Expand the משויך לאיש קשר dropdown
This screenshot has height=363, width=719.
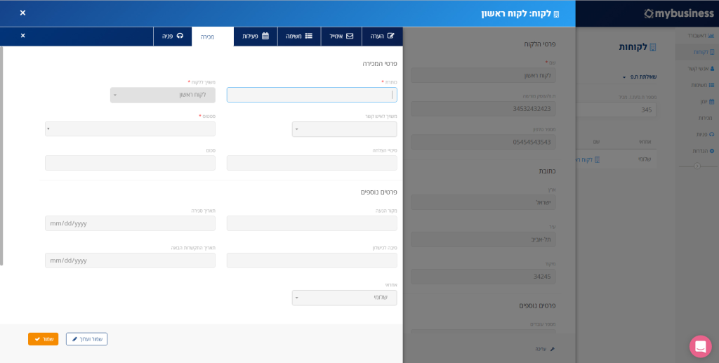pyautogui.click(x=344, y=129)
